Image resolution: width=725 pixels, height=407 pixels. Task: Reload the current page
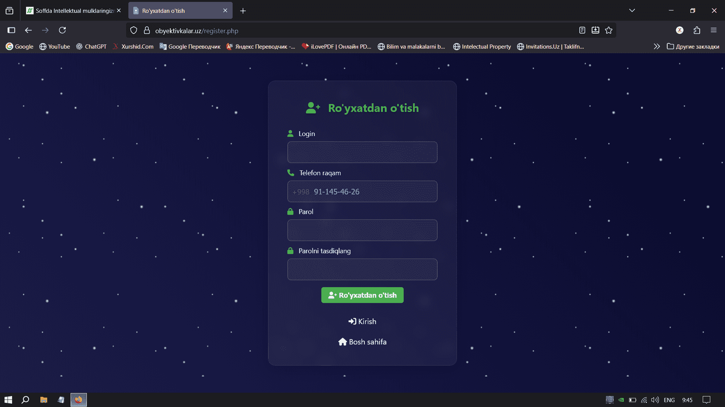[62, 30]
